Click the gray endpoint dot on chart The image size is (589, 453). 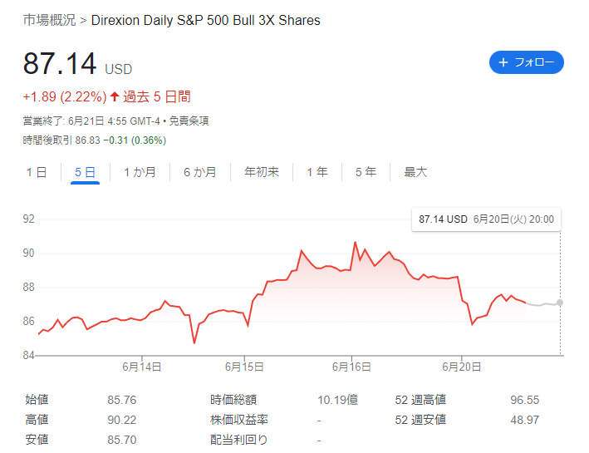click(560, 303)
